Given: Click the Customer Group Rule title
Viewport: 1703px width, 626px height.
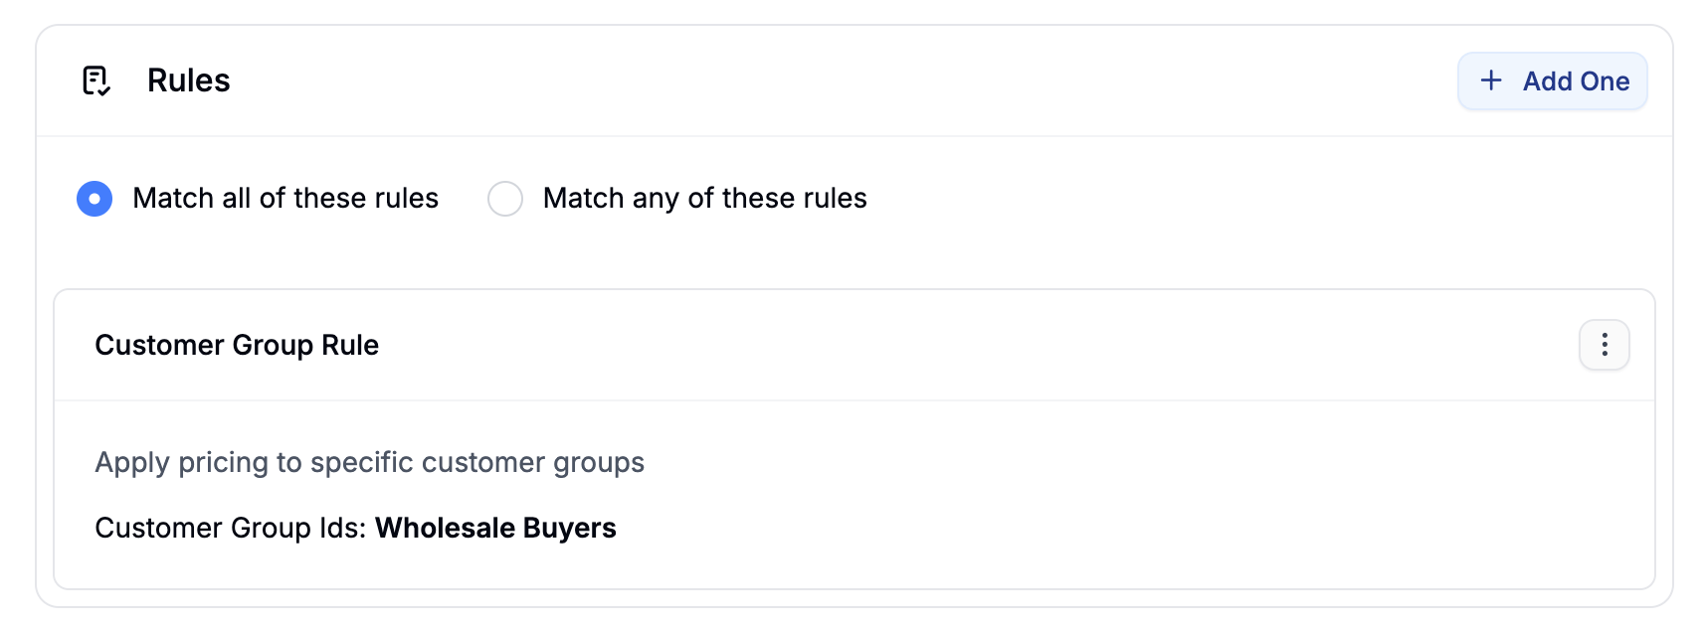Looking at the screenshot, I should 237,345.
